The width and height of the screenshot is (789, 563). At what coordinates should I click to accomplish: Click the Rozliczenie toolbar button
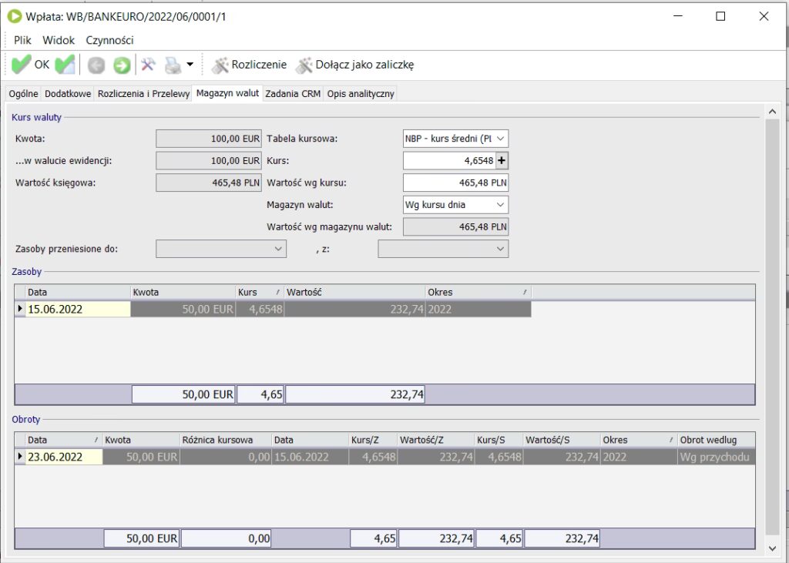click(250, 65)
